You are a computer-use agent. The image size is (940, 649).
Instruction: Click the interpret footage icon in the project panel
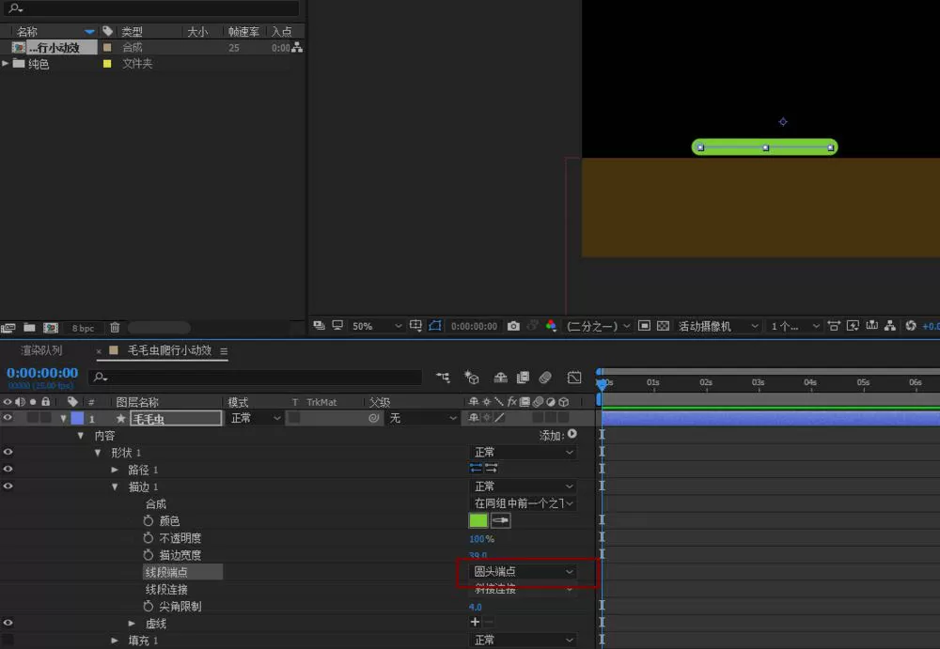[x=8, y=328]
